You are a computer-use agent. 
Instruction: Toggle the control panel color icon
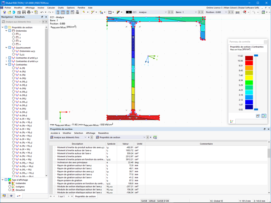[68, 12]
